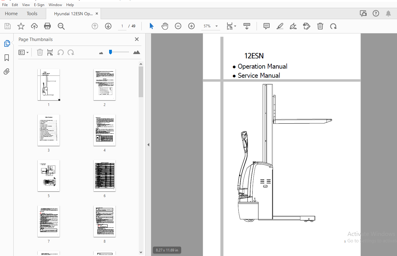Go to previous page arrow
This screenshot has height=256, width=397.
click(95, 26)
